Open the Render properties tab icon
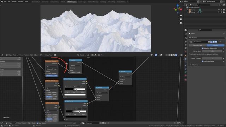 pyautogui.click(x=186, y=38)
